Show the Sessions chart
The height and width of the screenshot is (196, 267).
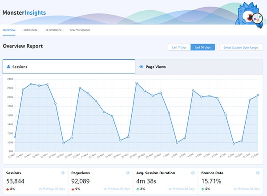[69, 67]
